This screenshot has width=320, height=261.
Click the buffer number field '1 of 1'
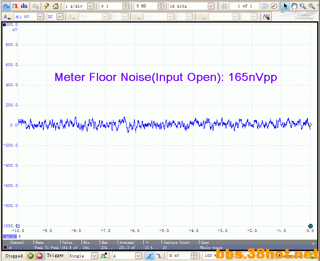pyautogui.click(x=245, y=6)
